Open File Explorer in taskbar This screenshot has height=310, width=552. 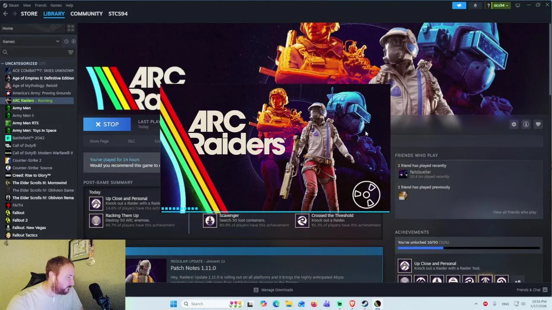click(289, 304)
